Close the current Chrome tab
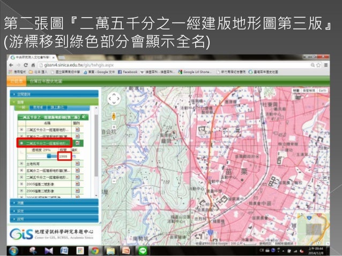342x256 pixels. (53, 58)
